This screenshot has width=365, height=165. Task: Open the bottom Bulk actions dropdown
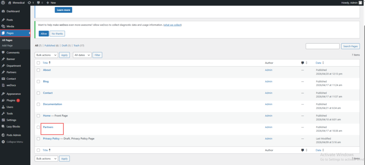pyautogui.click(x=46, y=159)
